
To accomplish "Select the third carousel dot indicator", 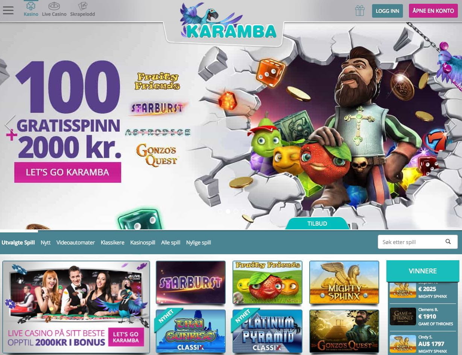I will 236,211.
